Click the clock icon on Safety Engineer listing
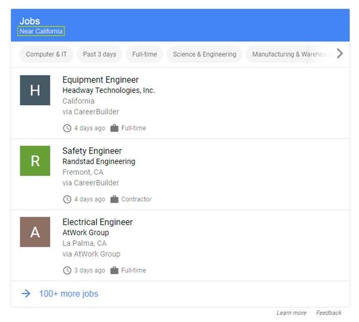 (x=67, y=199)
